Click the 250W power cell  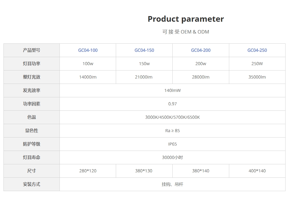tap(257, 64)
